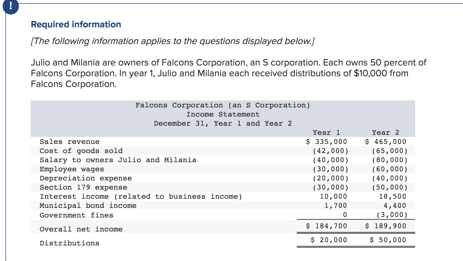Click the $ 465,000 sales value
The image size is (463, 261).
click(x=386, y=142)
